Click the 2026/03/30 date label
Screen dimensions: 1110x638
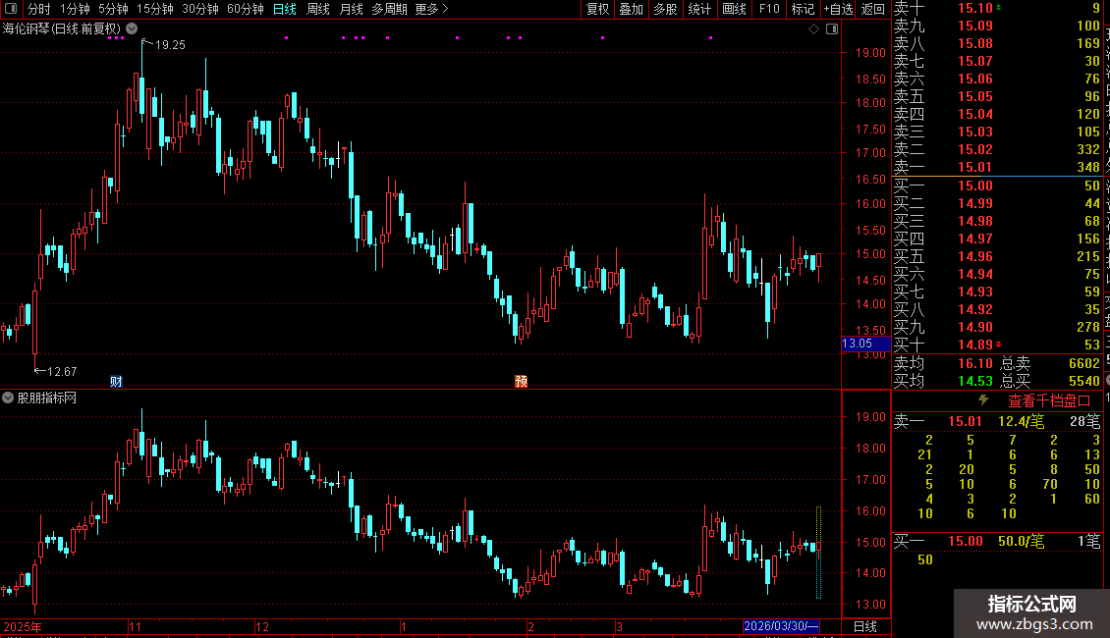[x=782, y=626]
